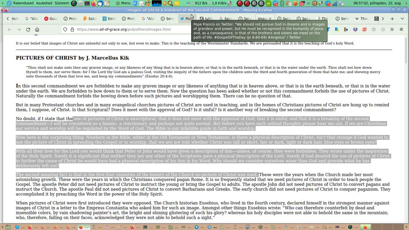
Task: Open text editor launcher in top panel
Action: click(107, 3)
